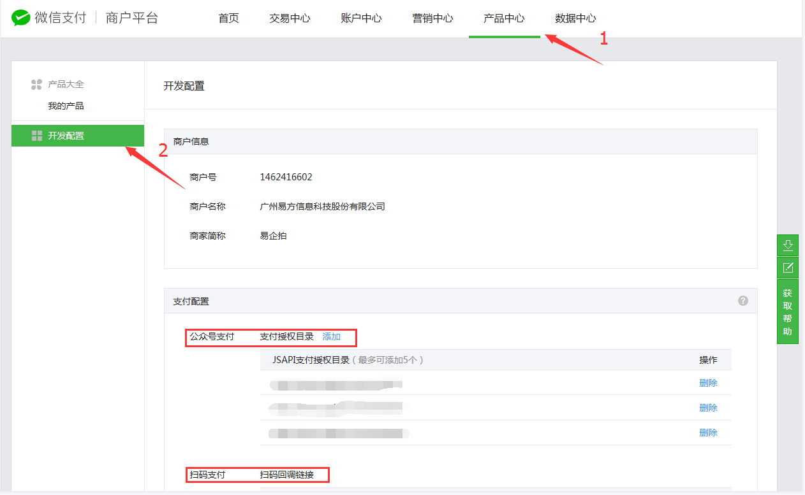Click the JSAPI支付授权目录 table header
The width and height of the screenshot is (805, 495).
[348, 360]
